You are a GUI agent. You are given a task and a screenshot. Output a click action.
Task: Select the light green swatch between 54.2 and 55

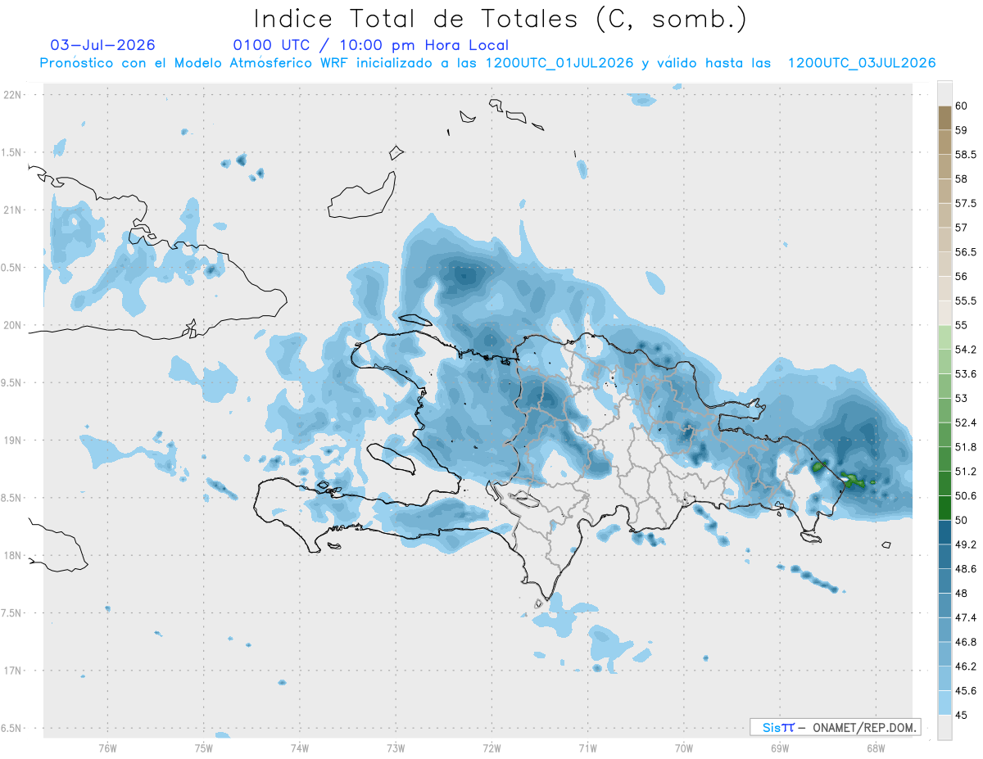point(944,337)
